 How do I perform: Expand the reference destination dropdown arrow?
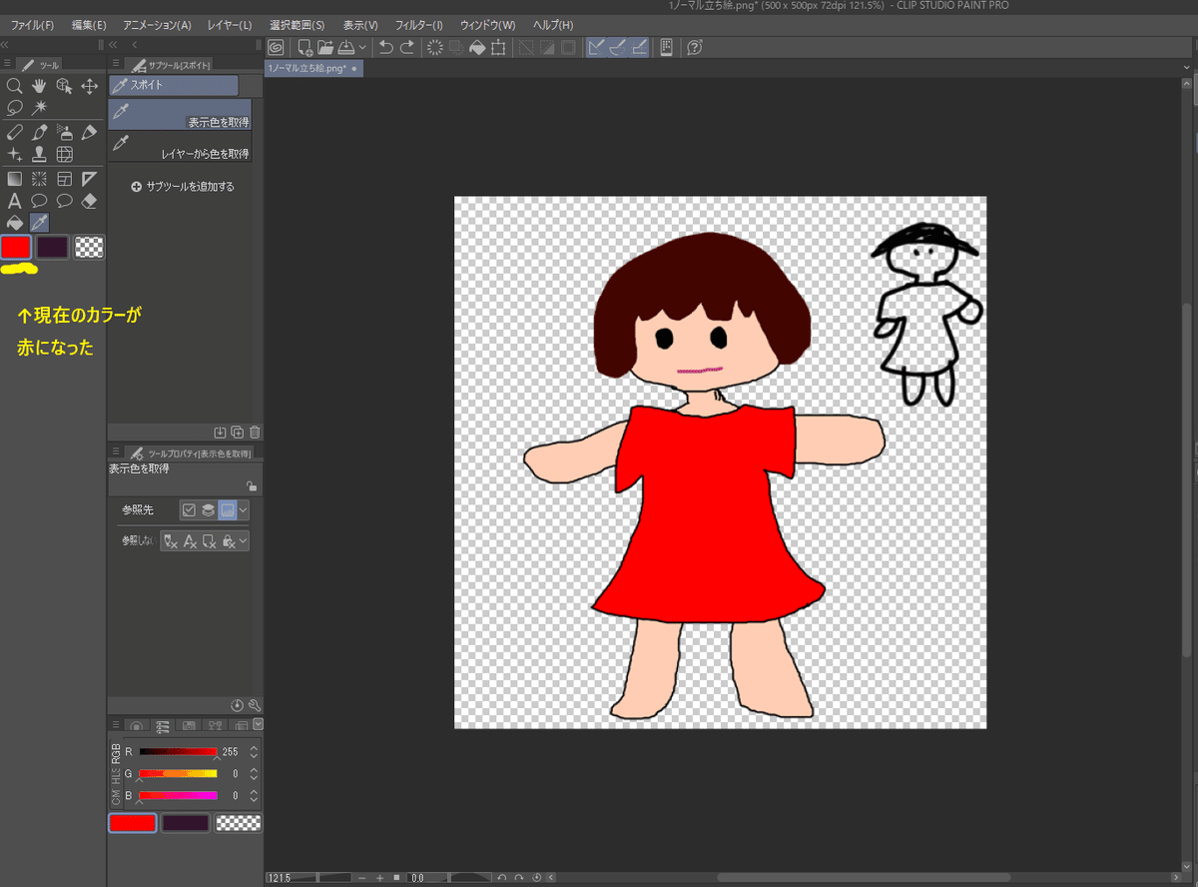click(x=243, y=510)
